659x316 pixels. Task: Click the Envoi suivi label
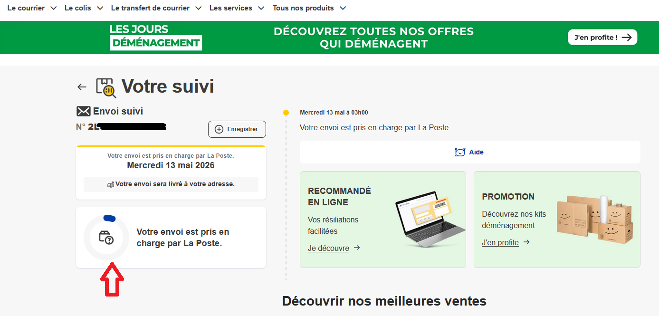118,111
